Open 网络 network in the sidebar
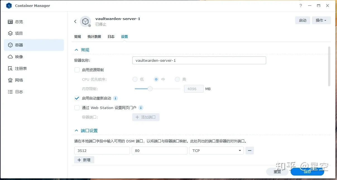This screenshot has height=180, width=337. [x=19, y=80]
